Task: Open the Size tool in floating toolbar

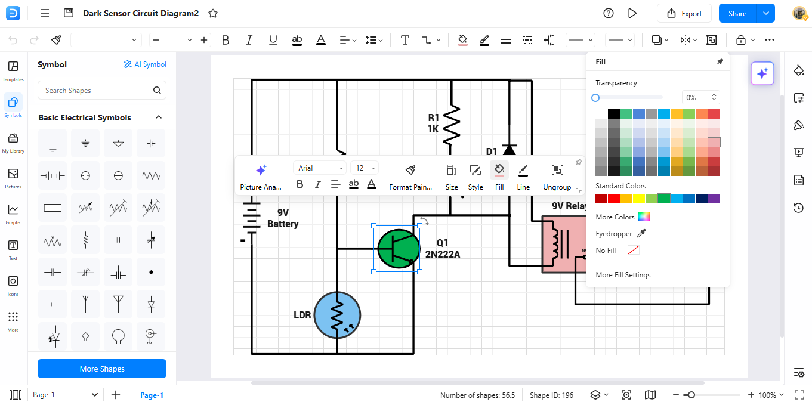Action: [x=452, y=177]
